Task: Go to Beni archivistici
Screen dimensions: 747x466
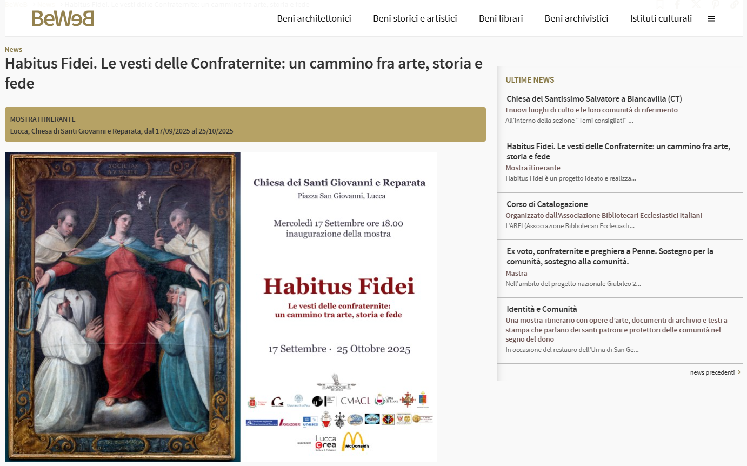Action: [x=576, y=18]
